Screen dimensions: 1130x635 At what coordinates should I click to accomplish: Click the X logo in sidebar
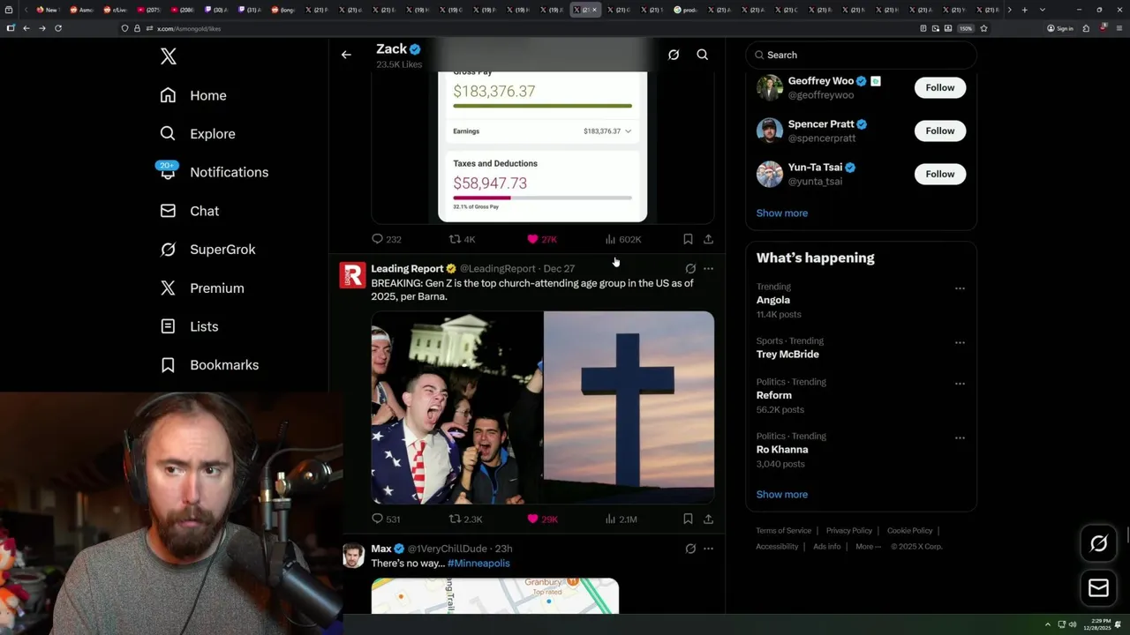pyautogui.click(x=169, y=56)
